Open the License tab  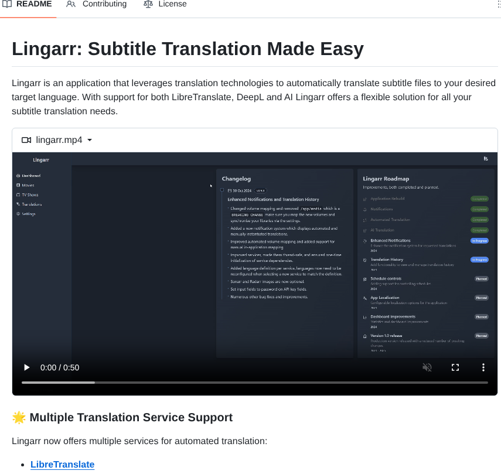click(x=172, y=4)
